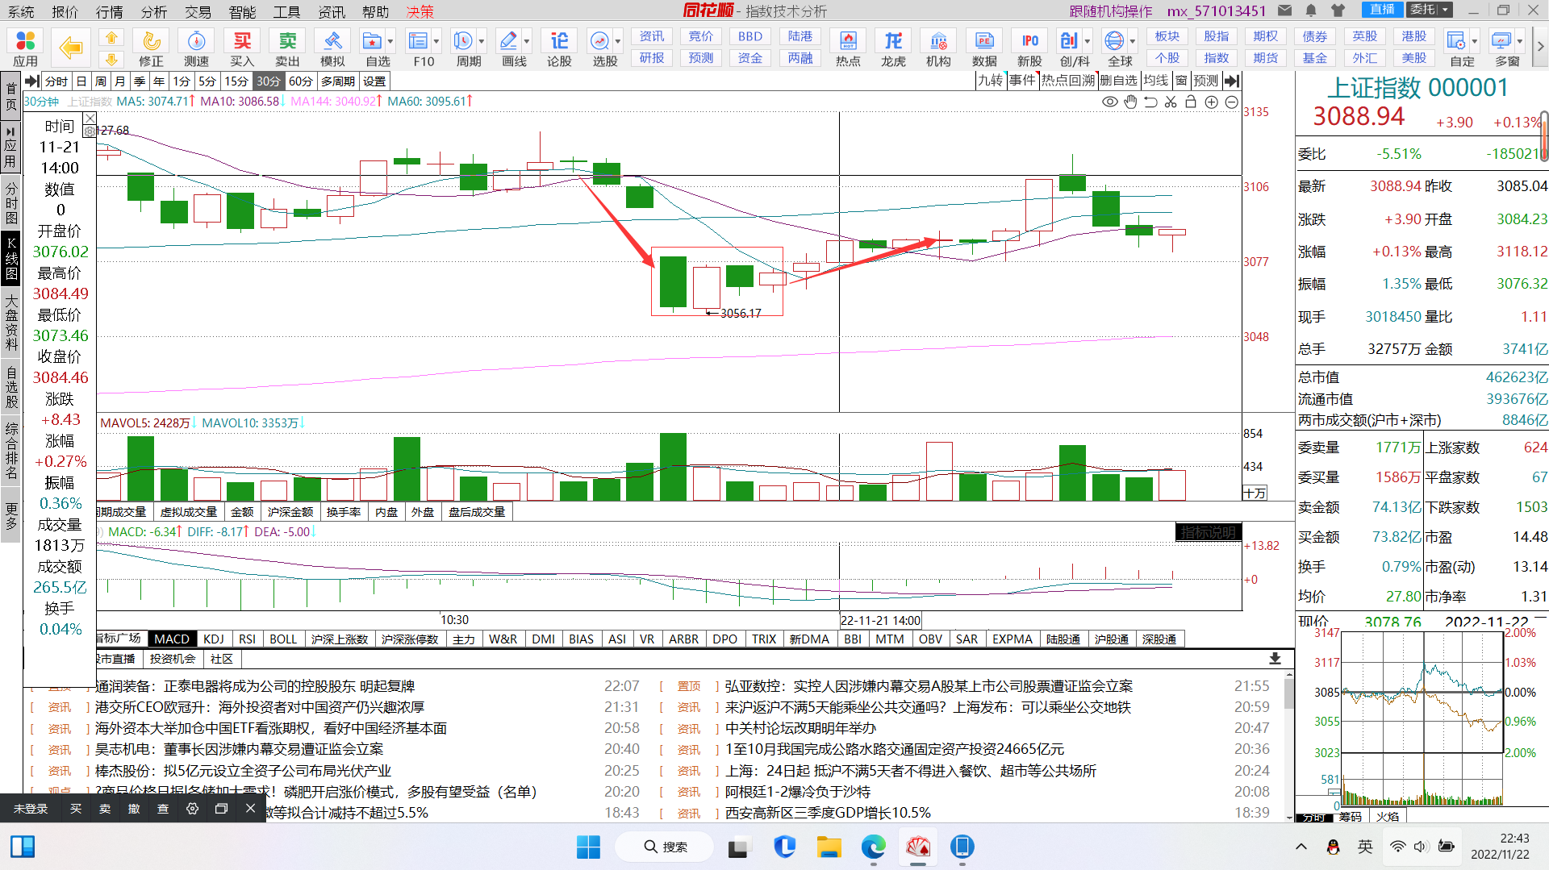Click the download icon in news panel
Viewport: 1549px width, 870px height.
1275,659
